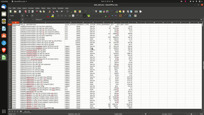Open the Borders options
204x115 pixels.
point(120,16)
